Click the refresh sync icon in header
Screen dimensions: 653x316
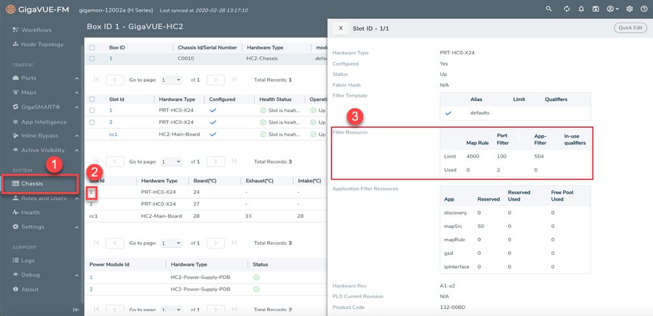point(567,9)
